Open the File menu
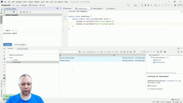The image size is (183, 103). click(5, 2)
